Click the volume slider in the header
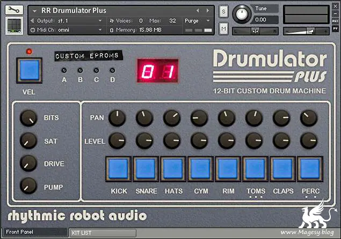341x239 pixels. [x=306, y=31]
